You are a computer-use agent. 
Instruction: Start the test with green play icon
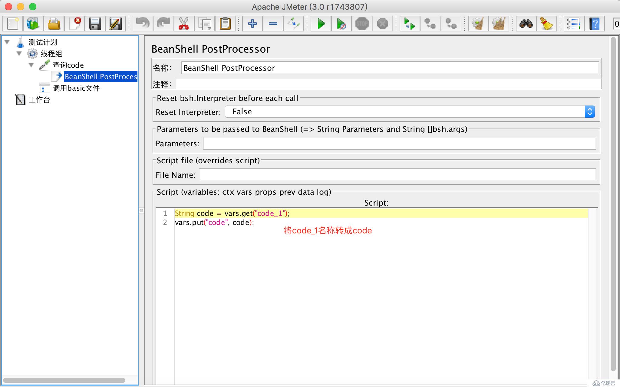pyautogui.click(x=321, y=24)
